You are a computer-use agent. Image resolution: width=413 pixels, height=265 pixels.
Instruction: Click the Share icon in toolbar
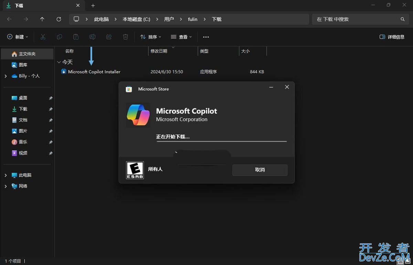click(109, 37)
